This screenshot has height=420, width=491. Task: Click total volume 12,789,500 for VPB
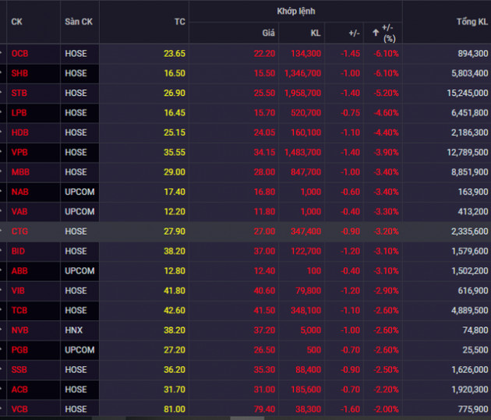click(x=467, y=152)
